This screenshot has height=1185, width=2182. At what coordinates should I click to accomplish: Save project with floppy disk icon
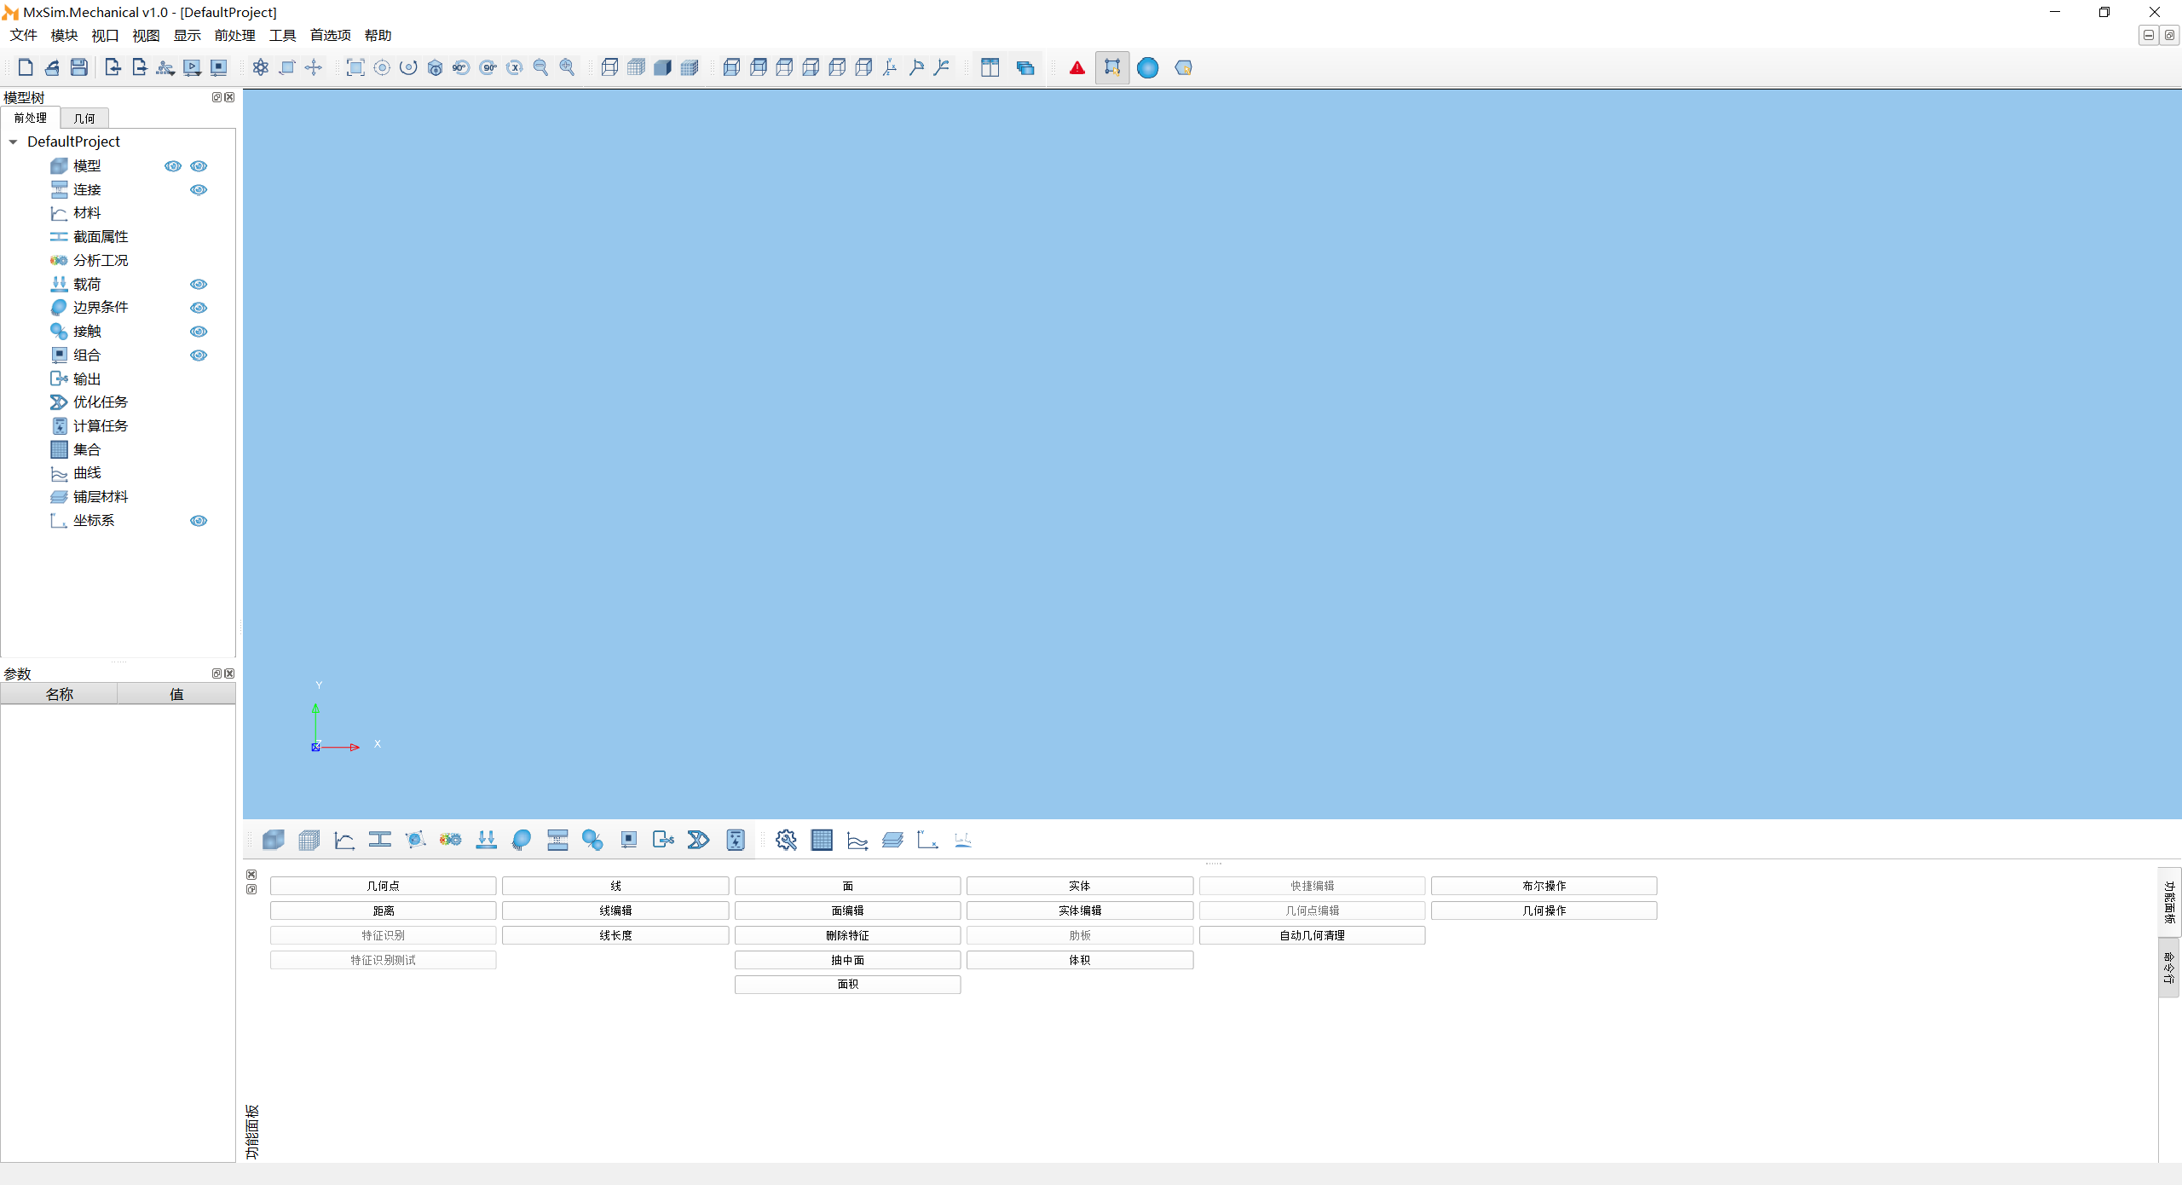click(x=79, y=67)
